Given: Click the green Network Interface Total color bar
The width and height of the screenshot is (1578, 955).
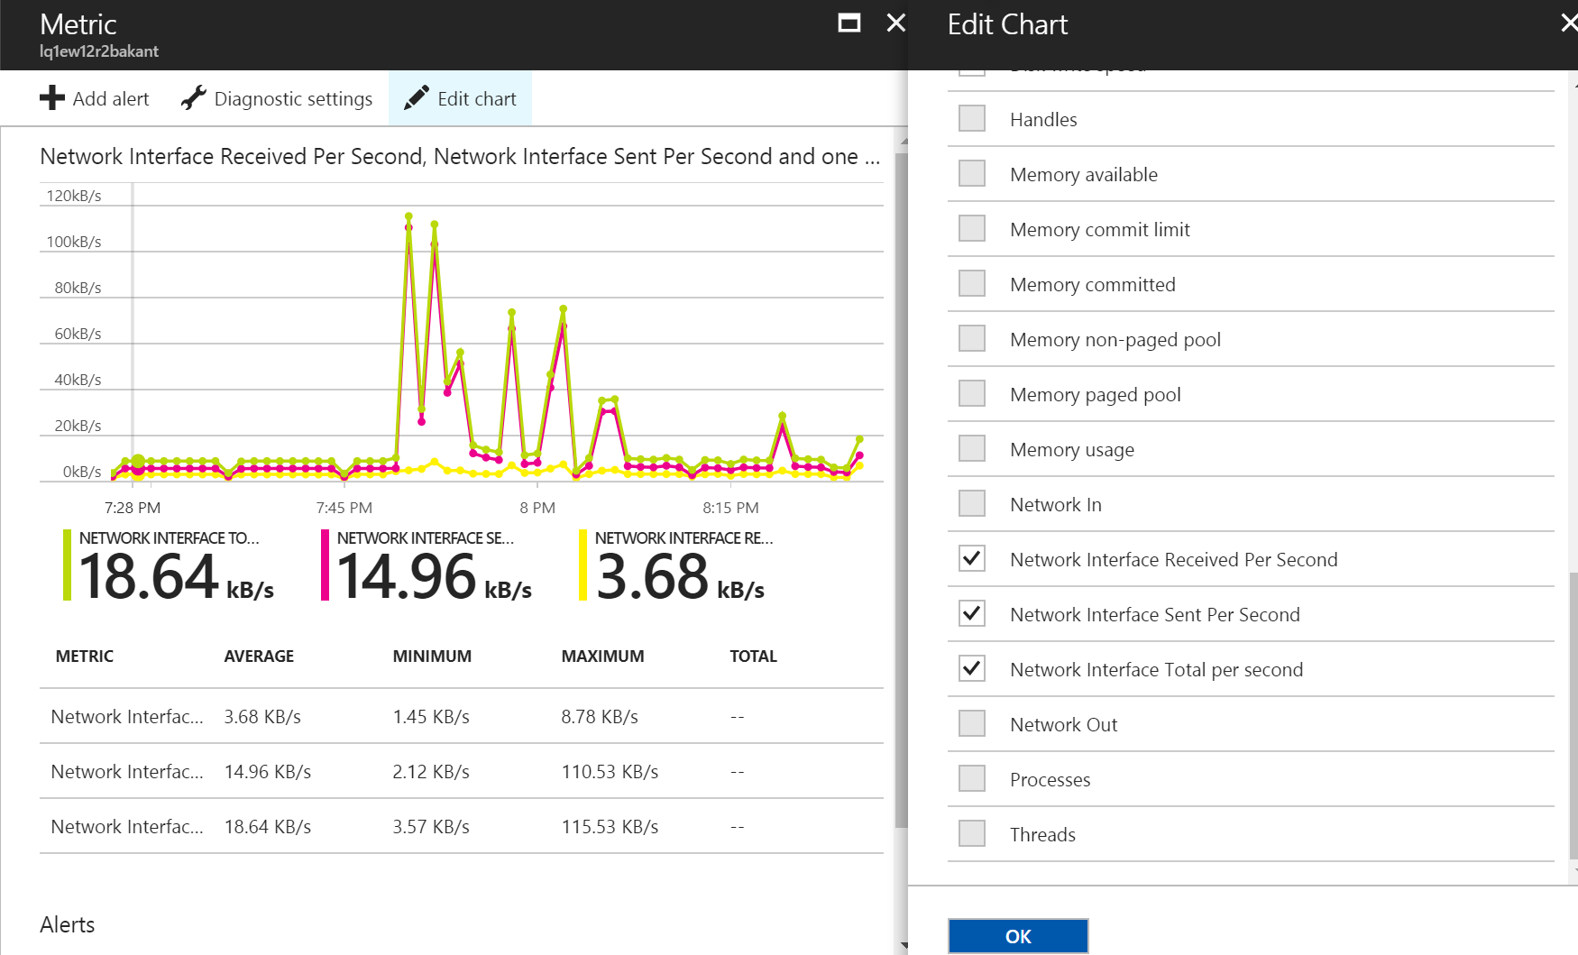Looking at the screenshot, I should (67, 565).
